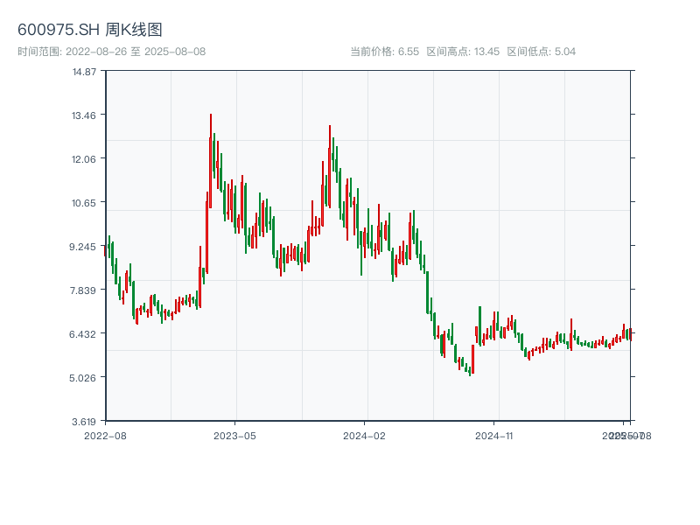Click the lowest candlestick near the 5.04 trough

coord(470,371)
